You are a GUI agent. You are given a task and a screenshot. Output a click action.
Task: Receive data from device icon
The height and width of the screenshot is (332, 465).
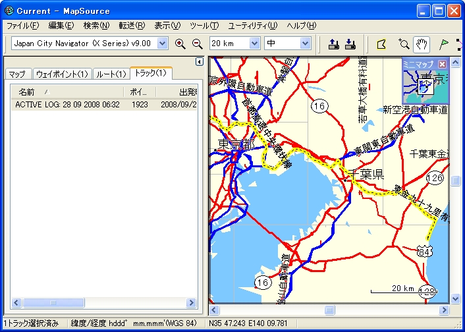[x=350, y=44]
